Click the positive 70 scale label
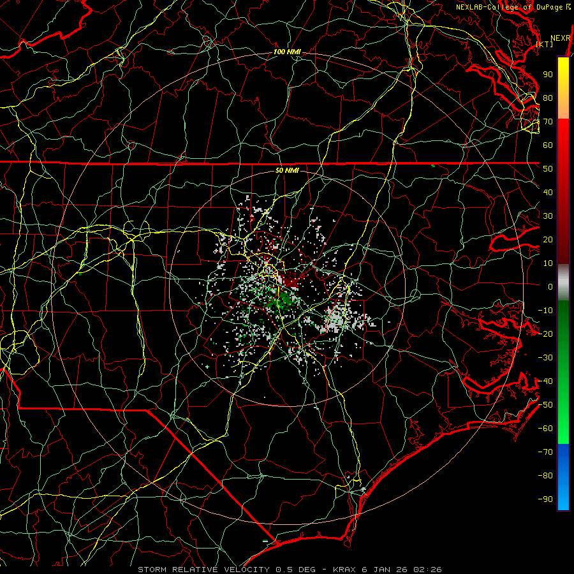This screenshot has width=574, height=574. click(x=548, y=122)
